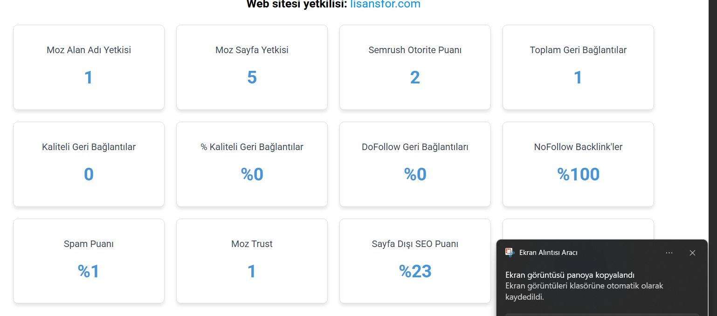Click the % Kaliteli Geri Bağlantılar card
717x316 pixels.
click(252, 164)
